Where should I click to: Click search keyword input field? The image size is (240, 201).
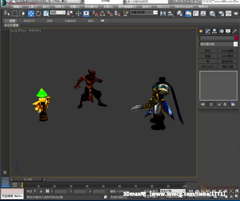point(147,1)
